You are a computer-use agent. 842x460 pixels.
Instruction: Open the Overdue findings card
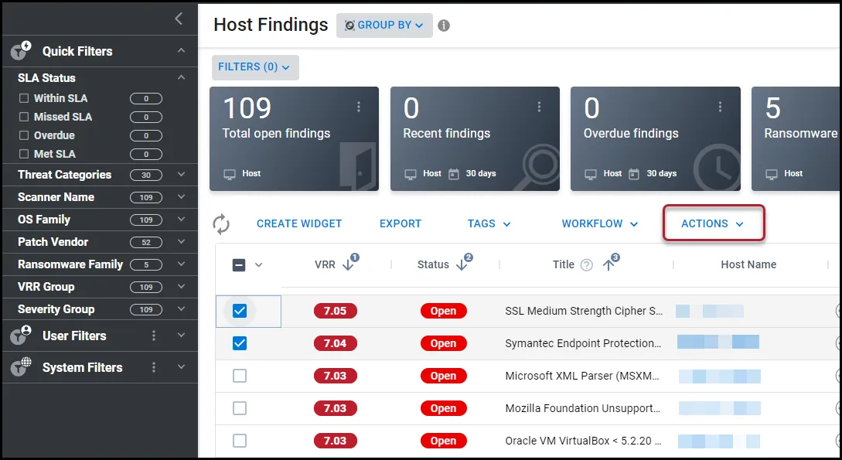[x=655, y=138]
